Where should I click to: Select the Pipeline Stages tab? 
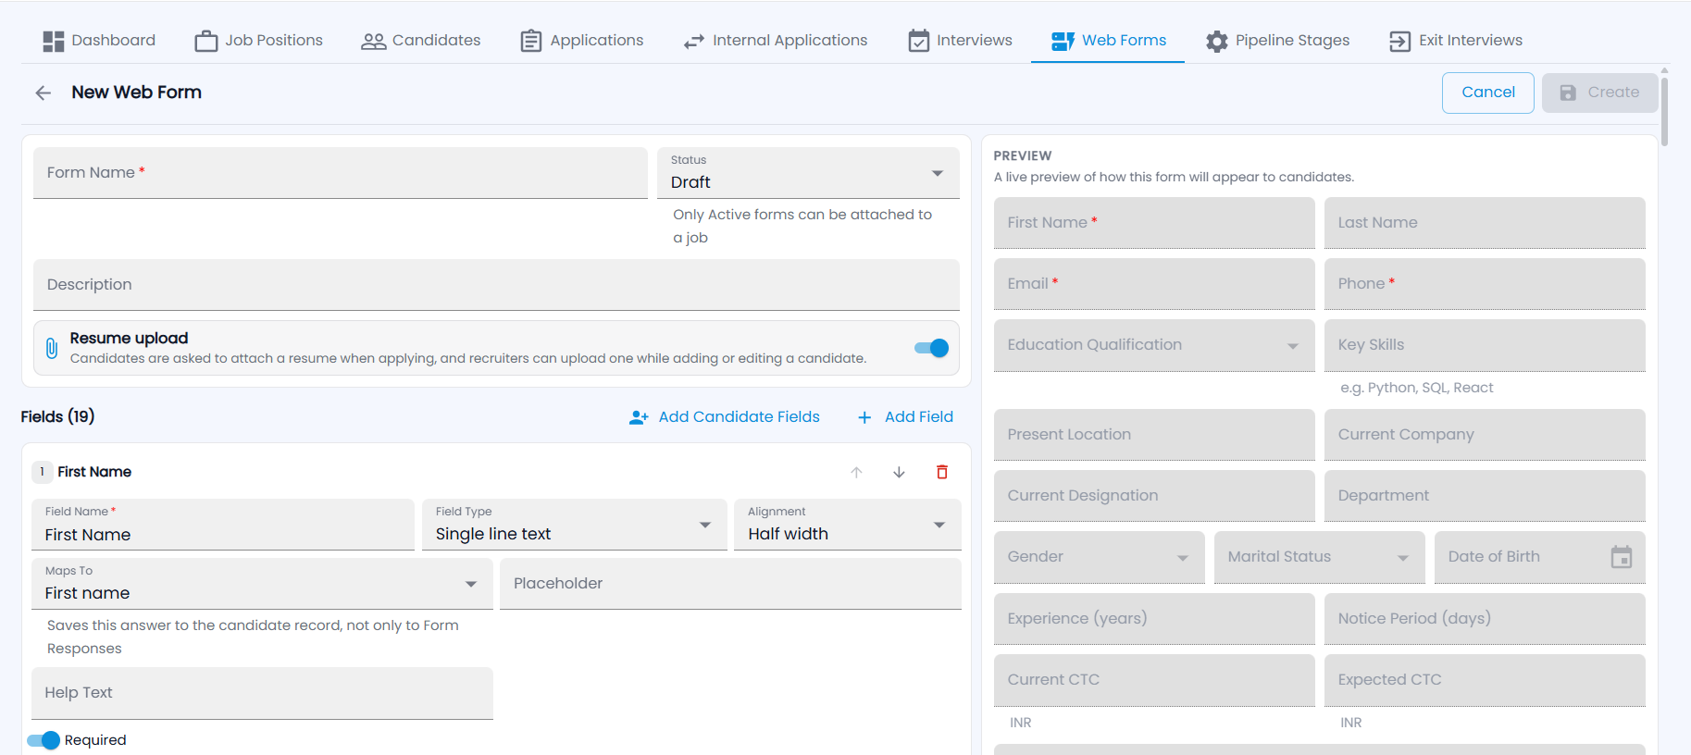[1278, 41]
